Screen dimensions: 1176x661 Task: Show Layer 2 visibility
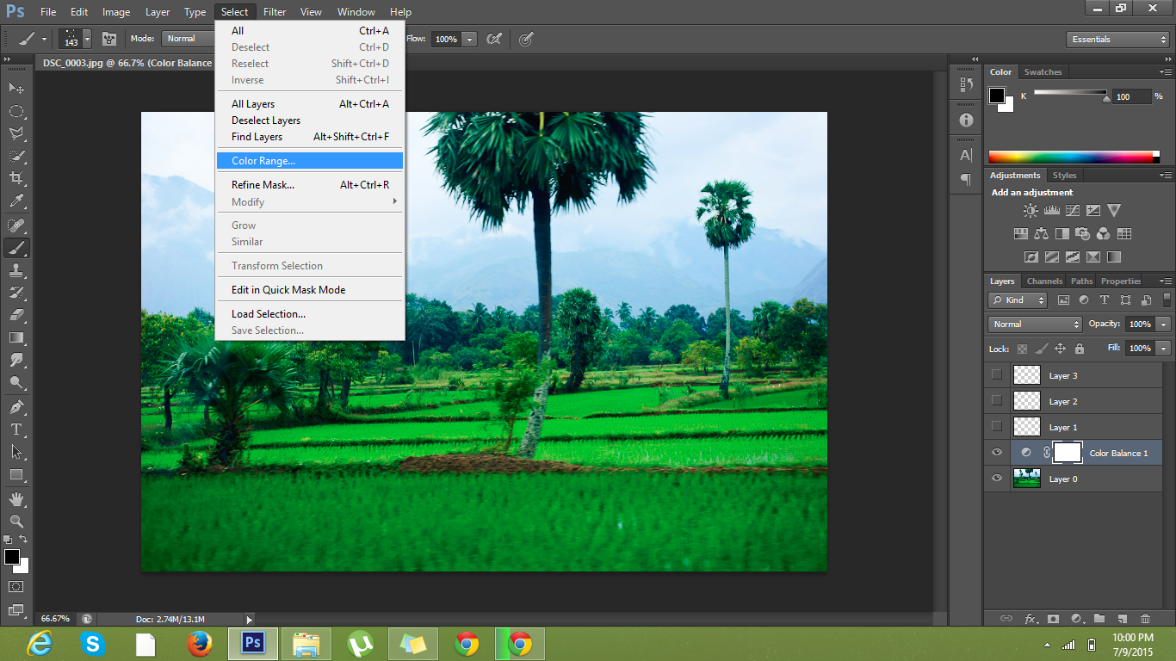click(997, 400)
